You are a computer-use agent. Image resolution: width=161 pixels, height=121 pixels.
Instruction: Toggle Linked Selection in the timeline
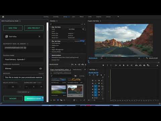click(97, 75)
